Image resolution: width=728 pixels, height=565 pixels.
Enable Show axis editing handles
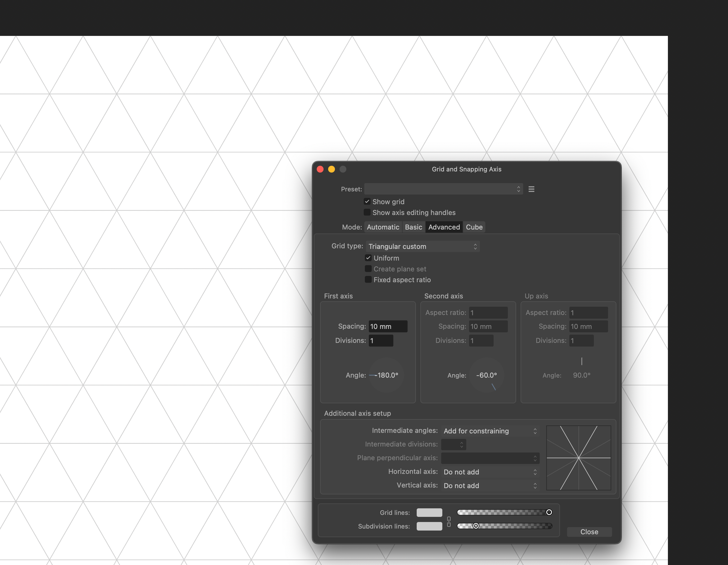(367, 212)
